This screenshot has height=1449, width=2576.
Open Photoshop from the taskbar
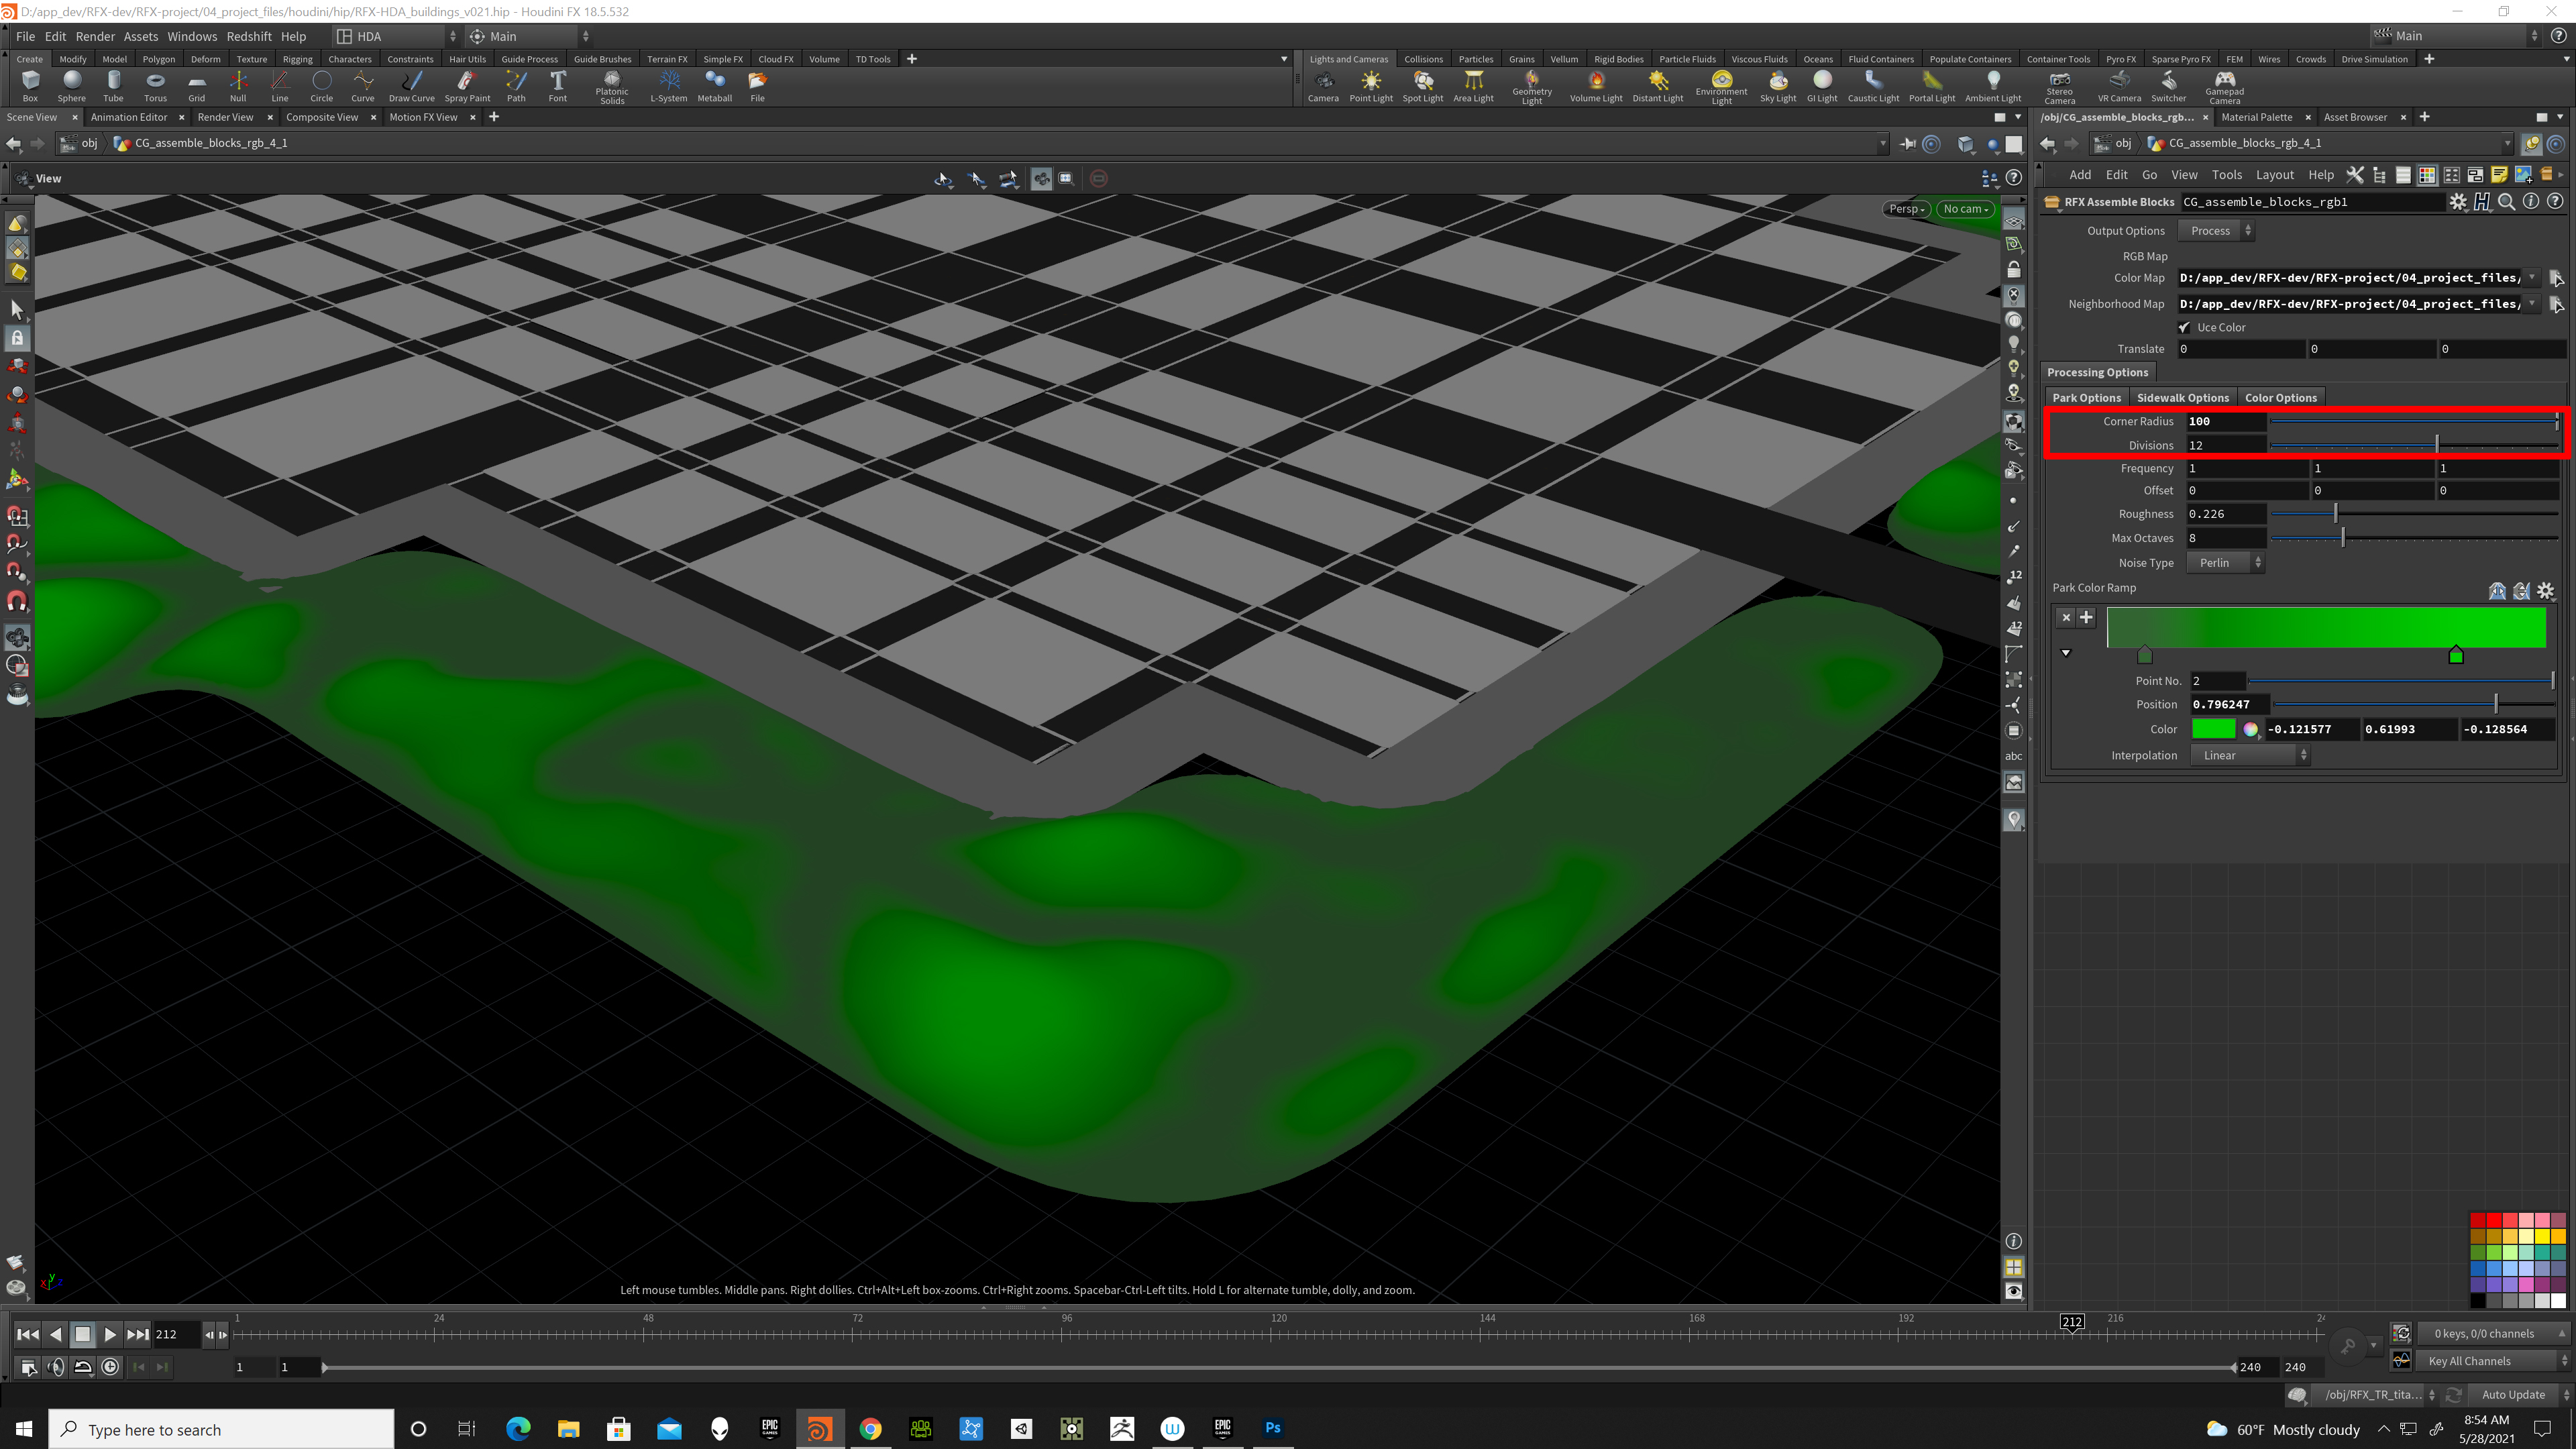(1272, 1428)
